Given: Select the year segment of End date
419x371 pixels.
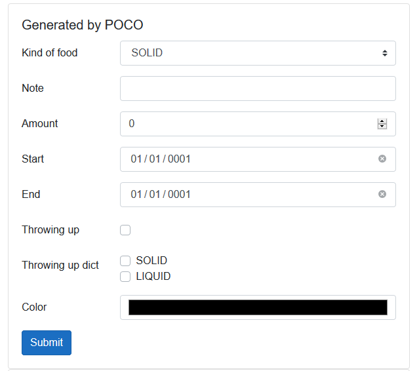Looking at the screenshot, I should (179, 195).
